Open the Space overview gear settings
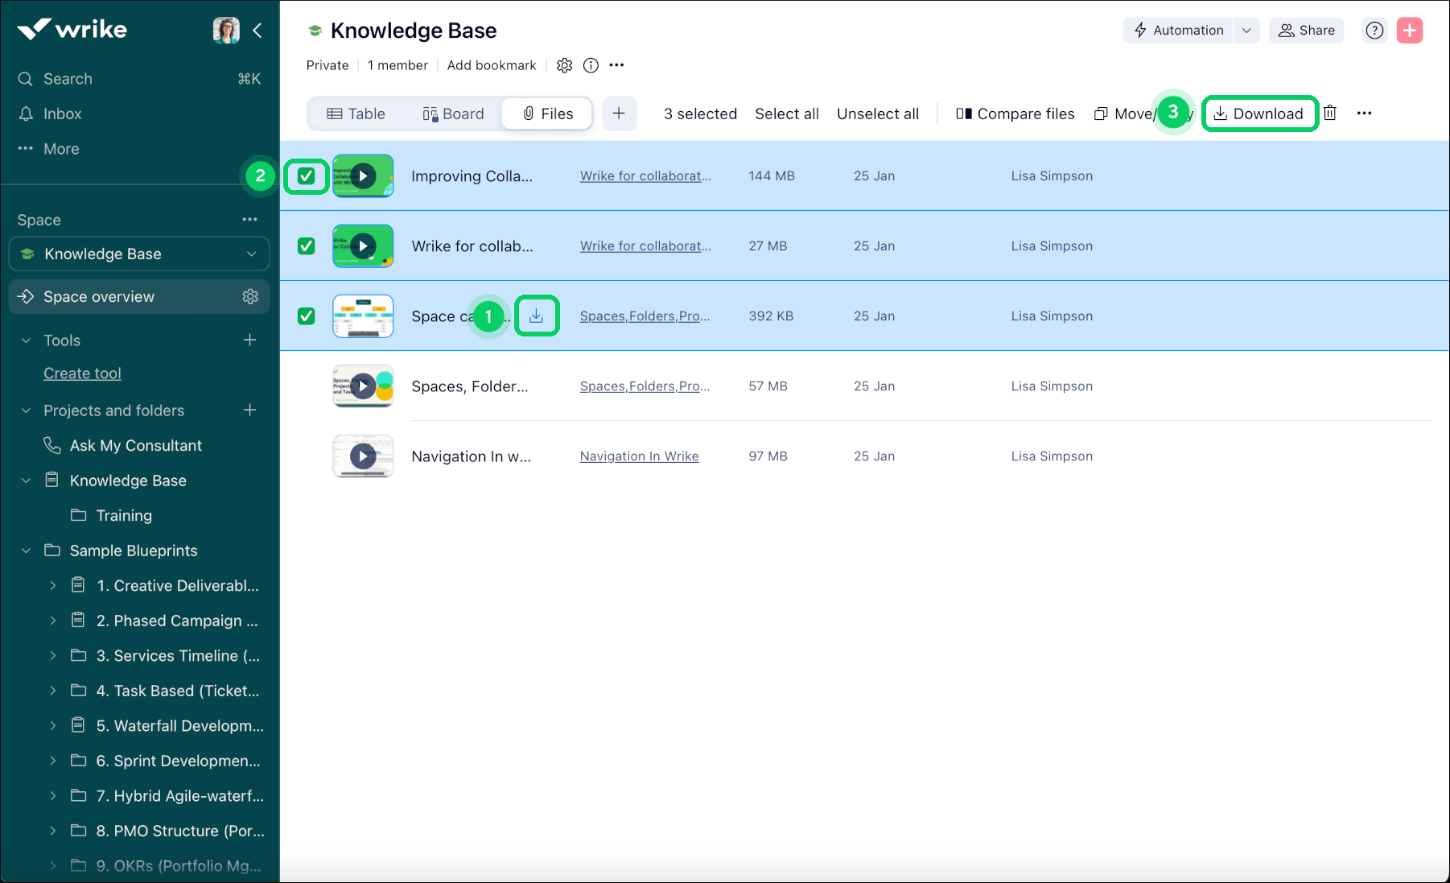The height and width of the screenshot is (883, 1450). pyautogui.click(x=250, y=296)
